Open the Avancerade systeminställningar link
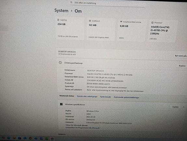The height and width of the screenshot is (141, 187). [x=126, y=97]
